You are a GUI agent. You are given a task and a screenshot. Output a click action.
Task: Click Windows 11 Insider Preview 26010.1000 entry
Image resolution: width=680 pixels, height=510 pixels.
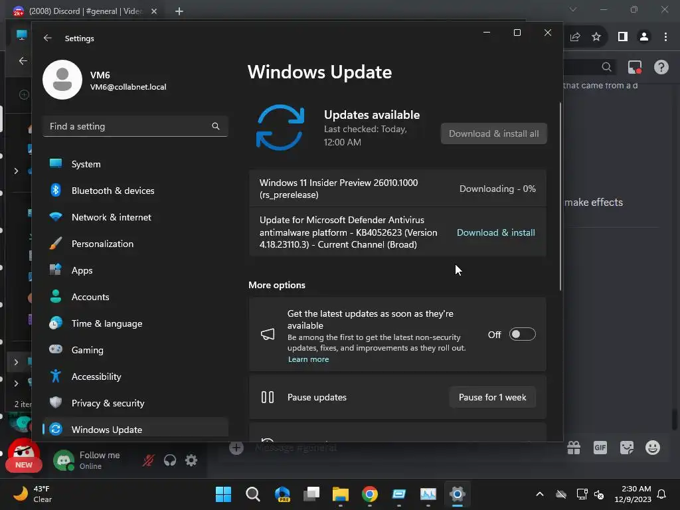point(398,189)
